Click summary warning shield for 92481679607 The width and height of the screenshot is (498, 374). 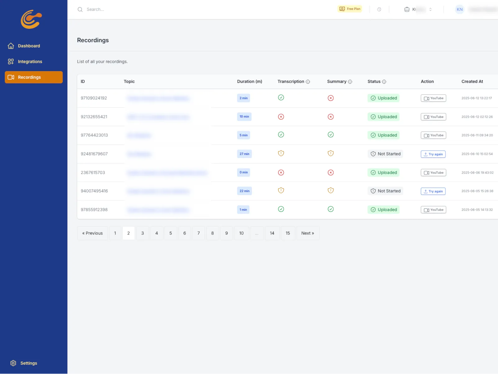coord(331,153)
